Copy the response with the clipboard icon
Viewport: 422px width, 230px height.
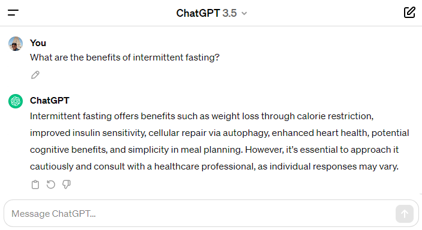[x=35, y=184]
